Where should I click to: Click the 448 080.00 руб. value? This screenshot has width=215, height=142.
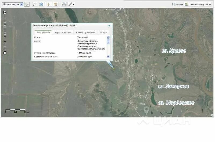85,57
